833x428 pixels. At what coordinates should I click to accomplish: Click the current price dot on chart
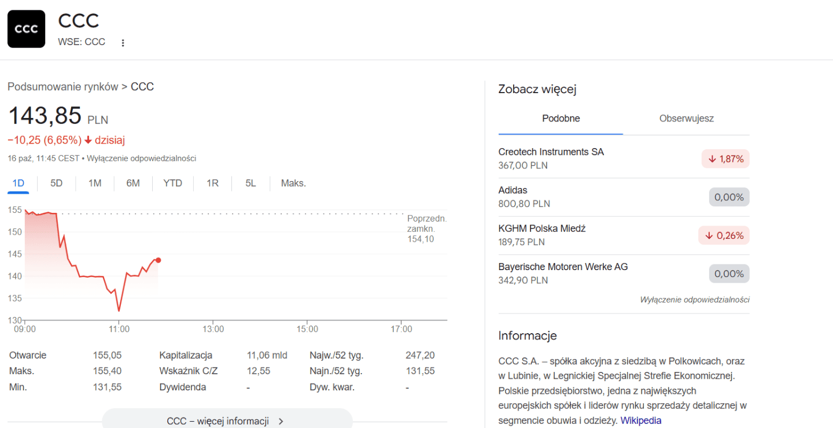pyautogui.click(x=159, y=260)
